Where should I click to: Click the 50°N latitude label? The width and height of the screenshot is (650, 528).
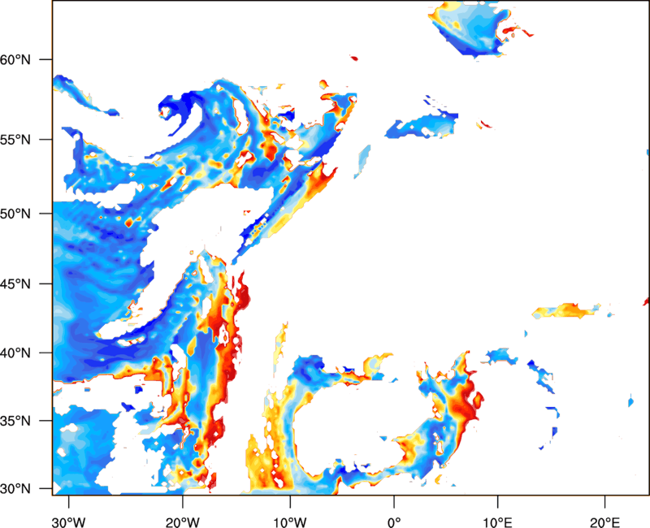click(x=15, y=214)
